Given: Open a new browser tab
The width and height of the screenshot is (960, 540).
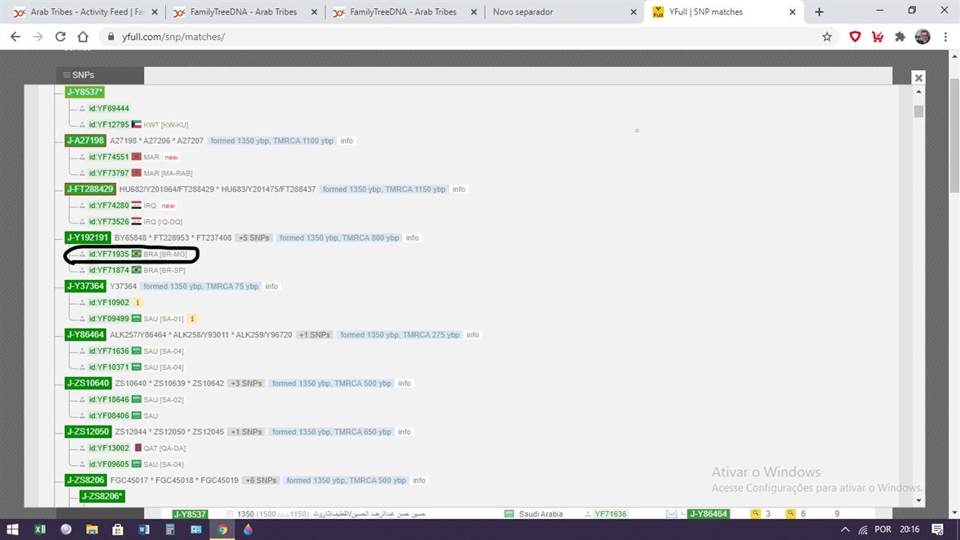Looking at the screenshot, I should pyautogui.click(x=819, y=12).
